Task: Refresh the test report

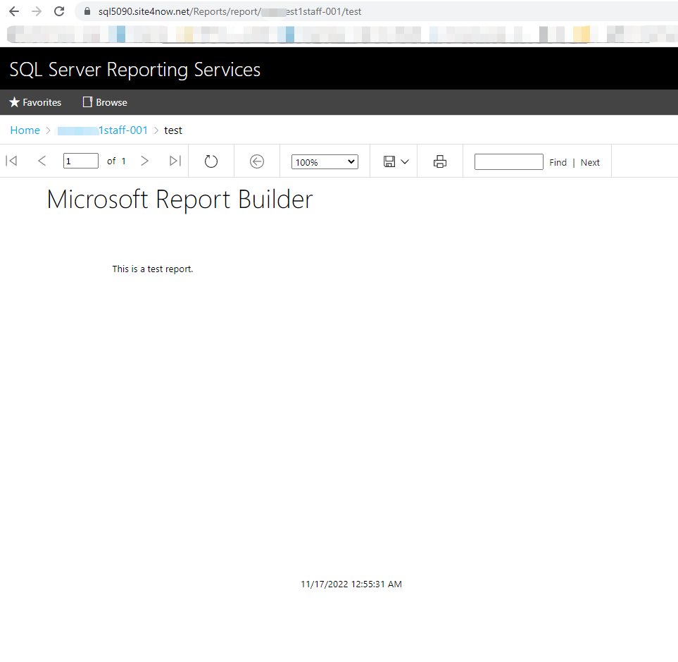Action: [x=211, y=161]
